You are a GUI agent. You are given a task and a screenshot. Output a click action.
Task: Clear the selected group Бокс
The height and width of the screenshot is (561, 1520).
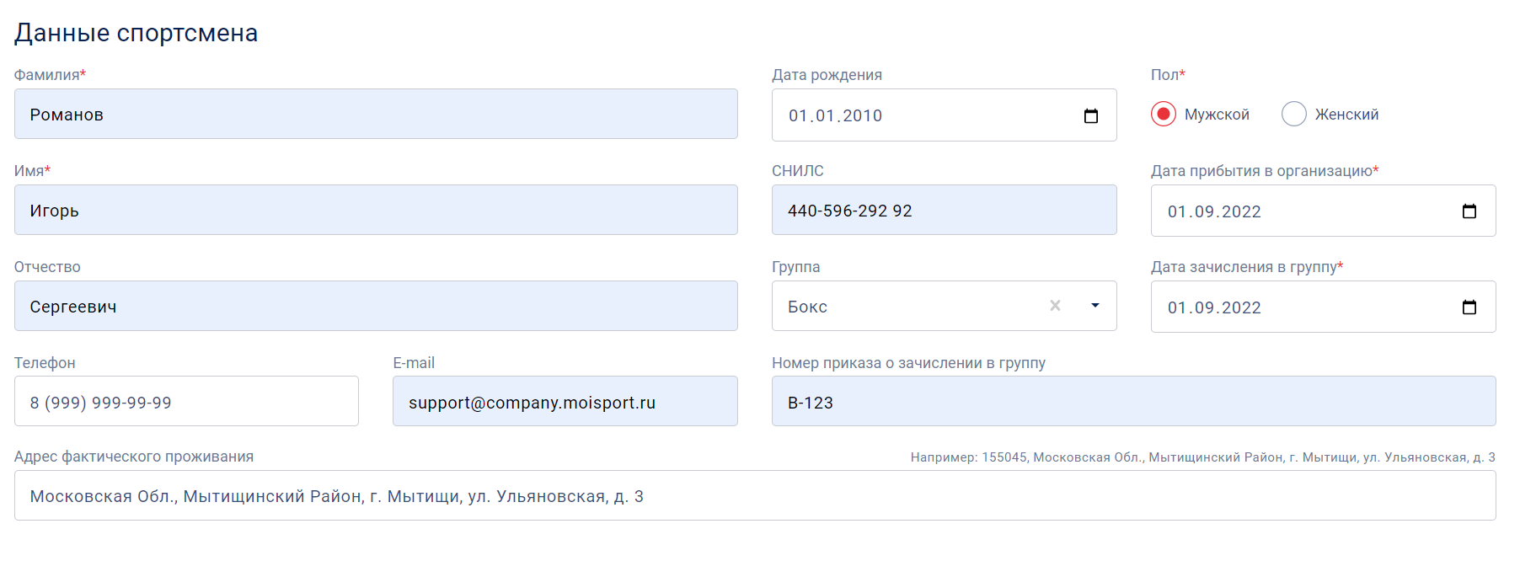1055,306
